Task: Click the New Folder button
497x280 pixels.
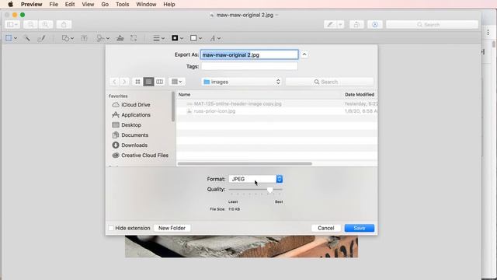Action: (x=172, y=228)
